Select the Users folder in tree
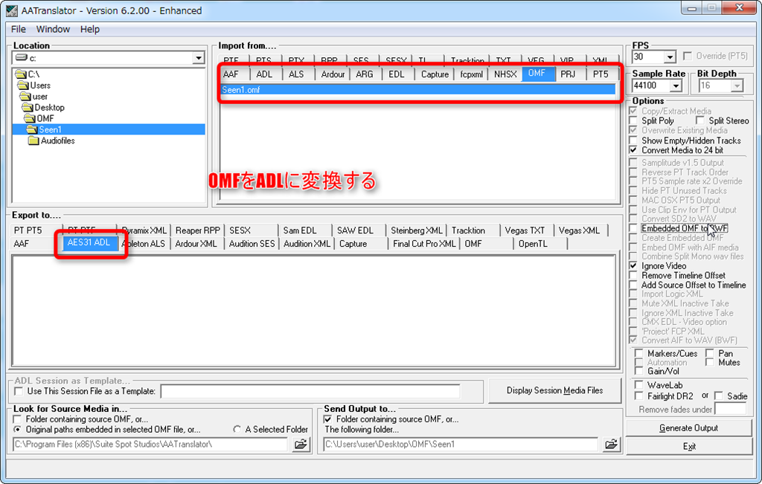 34,85
